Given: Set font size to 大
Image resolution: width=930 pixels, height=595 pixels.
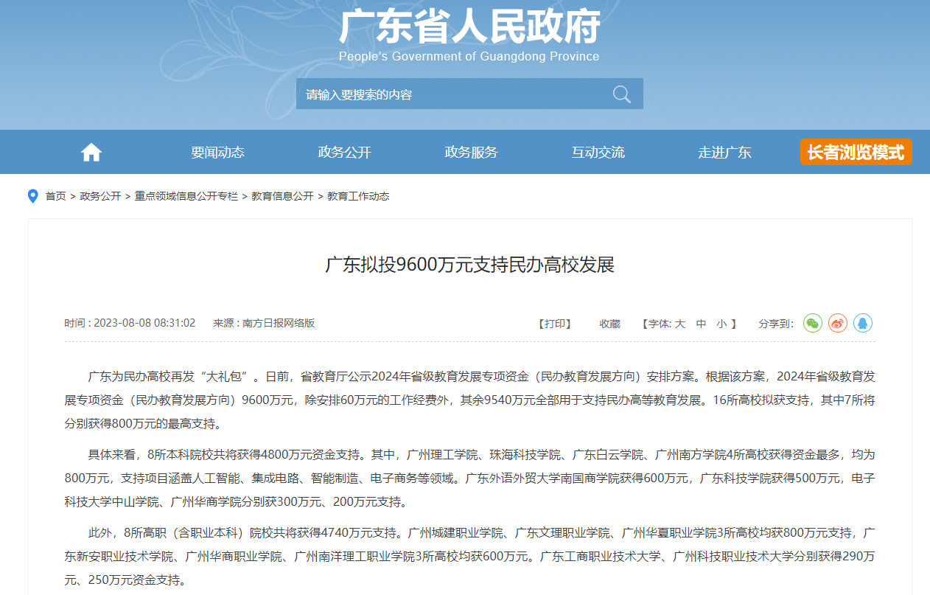Looking at the screenshot, I should pyautogui.click(x=680, y=324).
